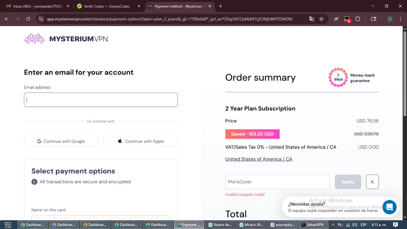
Task: Focus the Email address field
Action: (101, 100)
